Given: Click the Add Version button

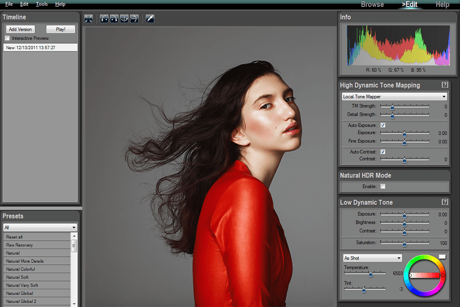Looking at the screenshot, I should [x=20, y=29].
